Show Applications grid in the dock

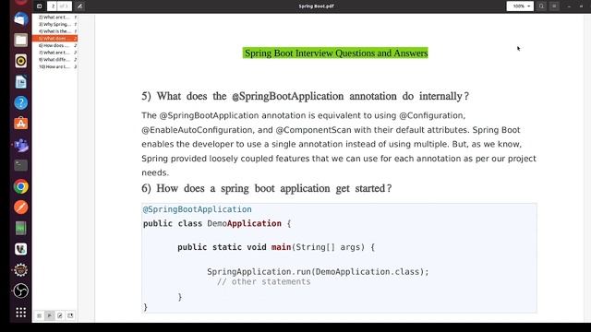click(20, 313)
